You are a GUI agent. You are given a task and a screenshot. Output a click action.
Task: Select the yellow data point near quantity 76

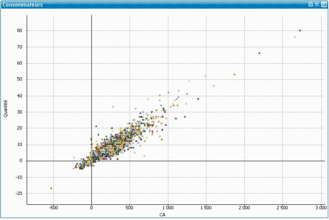pos(295,37)
